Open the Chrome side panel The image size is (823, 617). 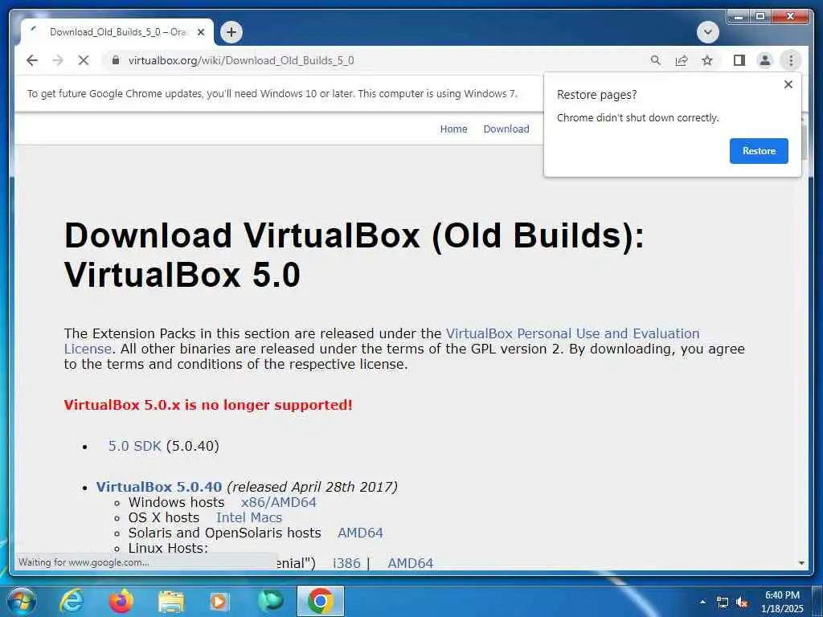pyautogui.click(x=739, y=60)
